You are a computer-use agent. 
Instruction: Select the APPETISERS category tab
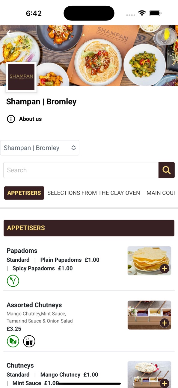[x=24, y=193]
